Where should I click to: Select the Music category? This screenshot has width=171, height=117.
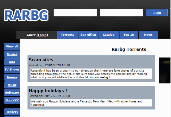pyautogui.click(x=12, y=85)
